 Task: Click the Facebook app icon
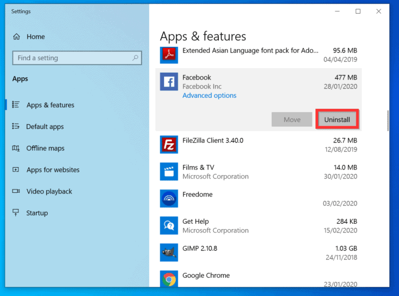[169, 81]
